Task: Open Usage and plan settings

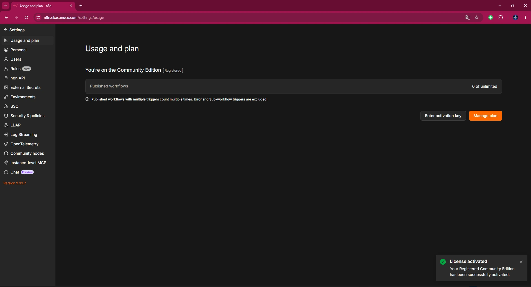Action: coord(27,40)
